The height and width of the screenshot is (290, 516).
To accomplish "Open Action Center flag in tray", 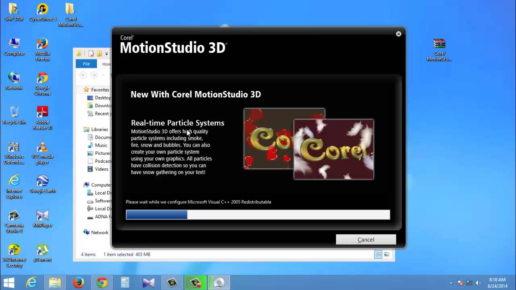I will 460,283.
